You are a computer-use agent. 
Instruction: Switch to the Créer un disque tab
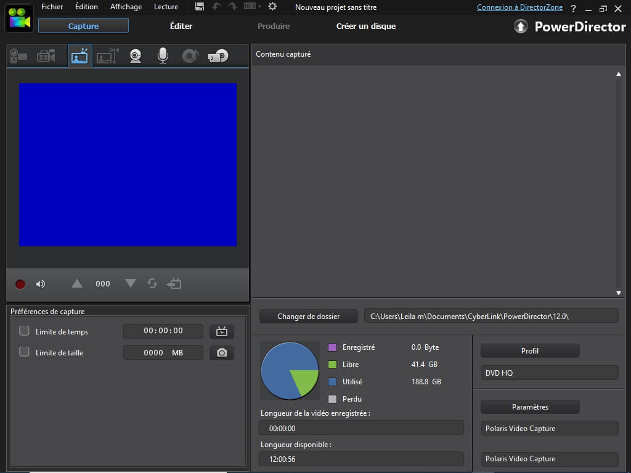coord(366,26)
